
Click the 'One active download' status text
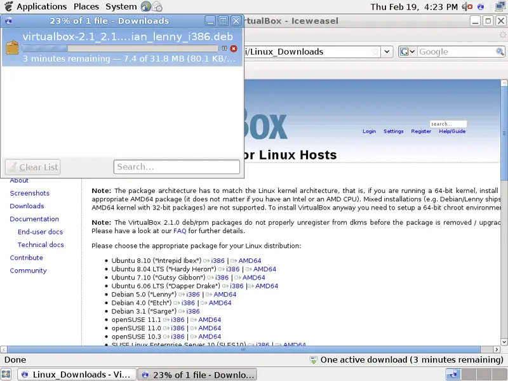(x=411, y=360)
